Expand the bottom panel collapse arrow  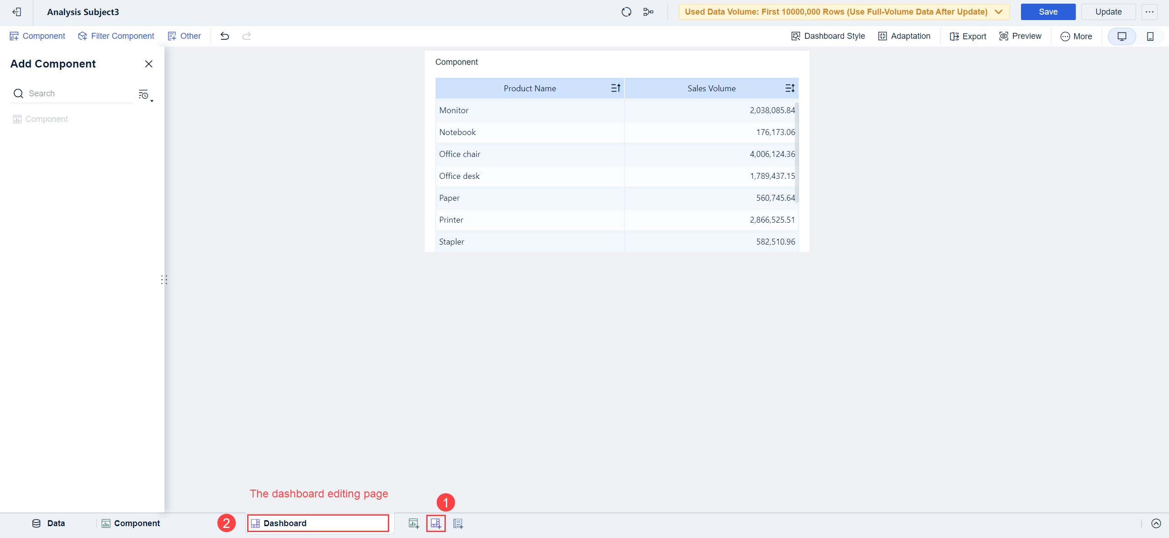1156,523
